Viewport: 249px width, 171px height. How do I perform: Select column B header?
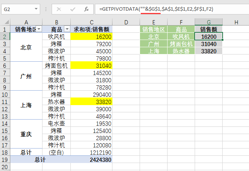57,22
